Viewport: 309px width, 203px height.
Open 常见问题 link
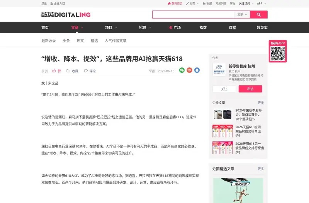[221, 3]
